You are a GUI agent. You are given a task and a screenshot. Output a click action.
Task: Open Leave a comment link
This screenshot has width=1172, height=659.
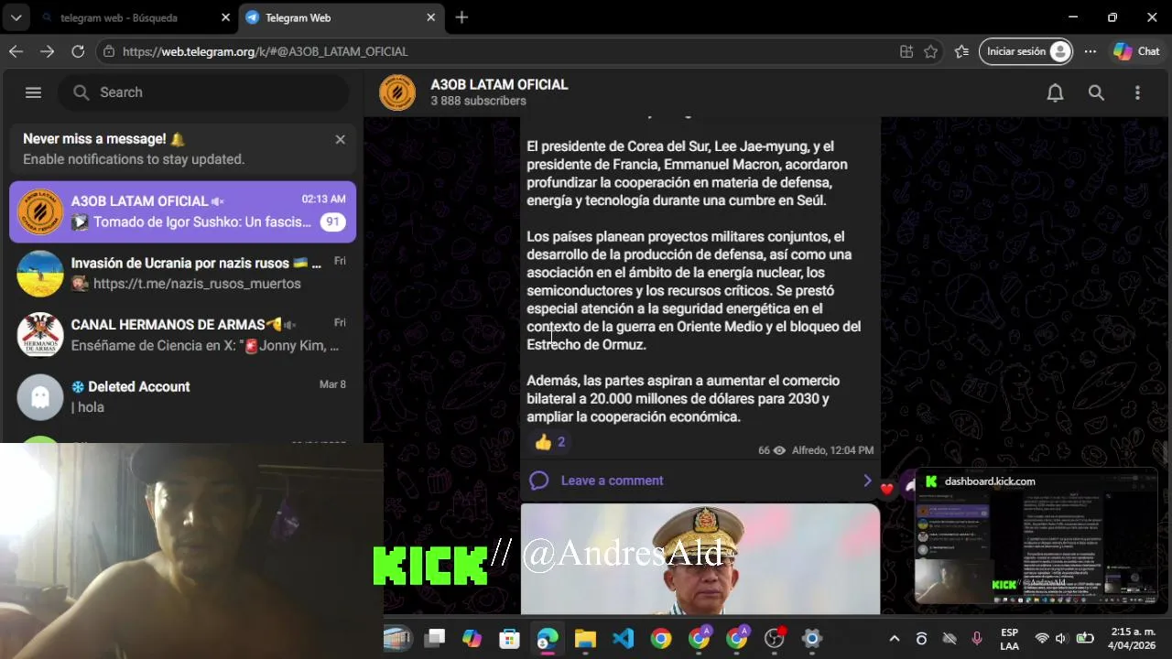click(612, 481)
